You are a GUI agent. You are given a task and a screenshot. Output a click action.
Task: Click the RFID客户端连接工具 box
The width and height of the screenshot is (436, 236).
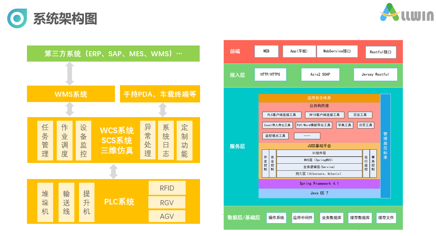[x=325, y=115]
